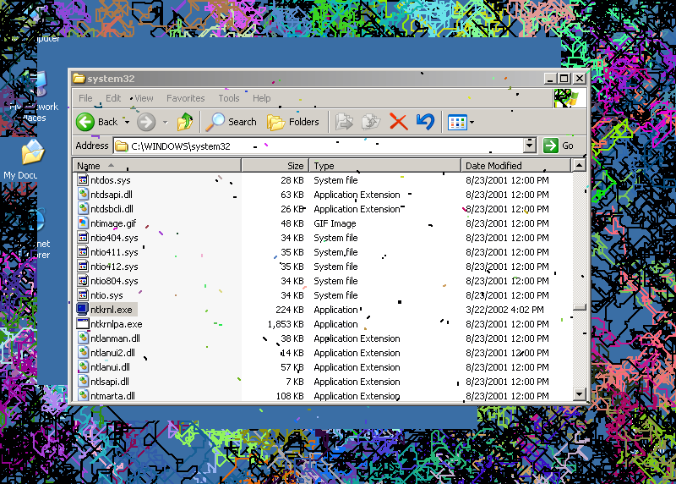
Task: Click the Go button
Action: pos(559,146)
